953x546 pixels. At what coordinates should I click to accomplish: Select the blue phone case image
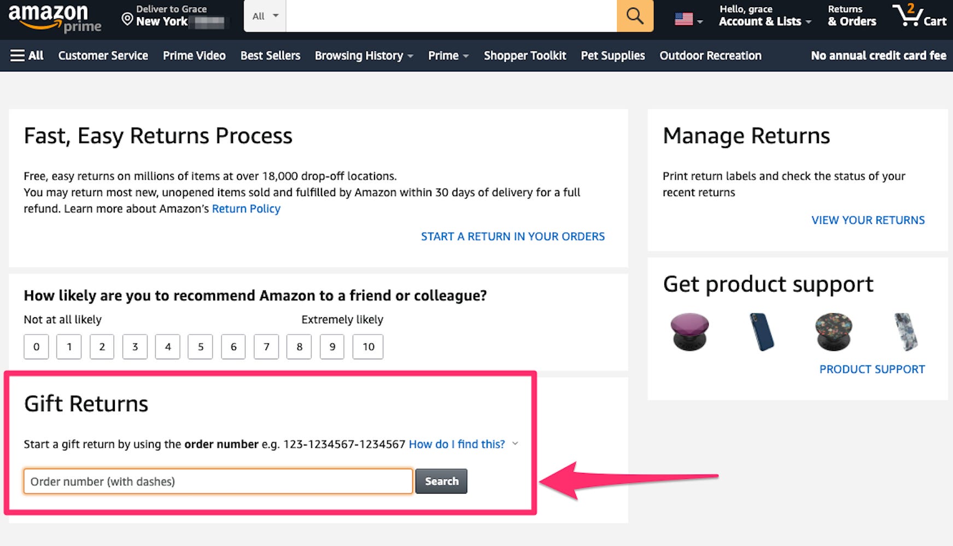(761, 331)
